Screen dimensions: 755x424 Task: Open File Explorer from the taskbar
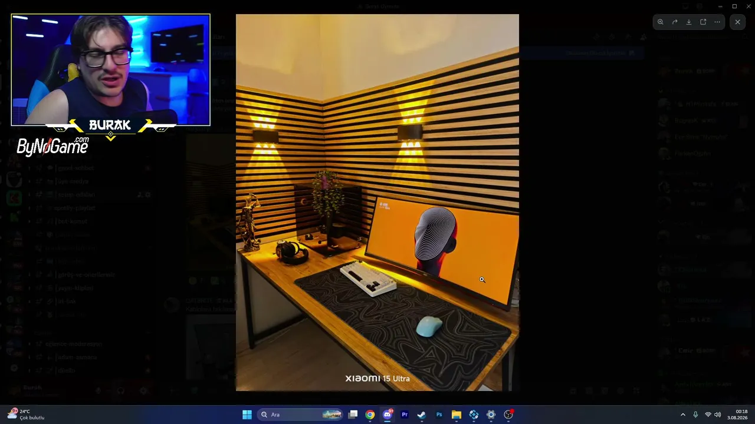point(457,415)
